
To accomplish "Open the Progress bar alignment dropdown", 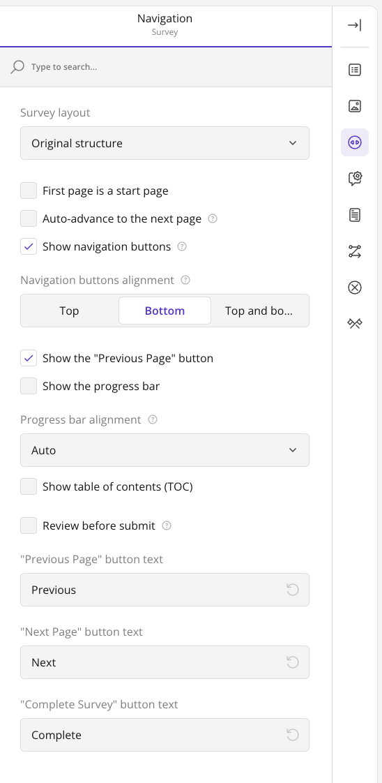I will tap(165, 450).
